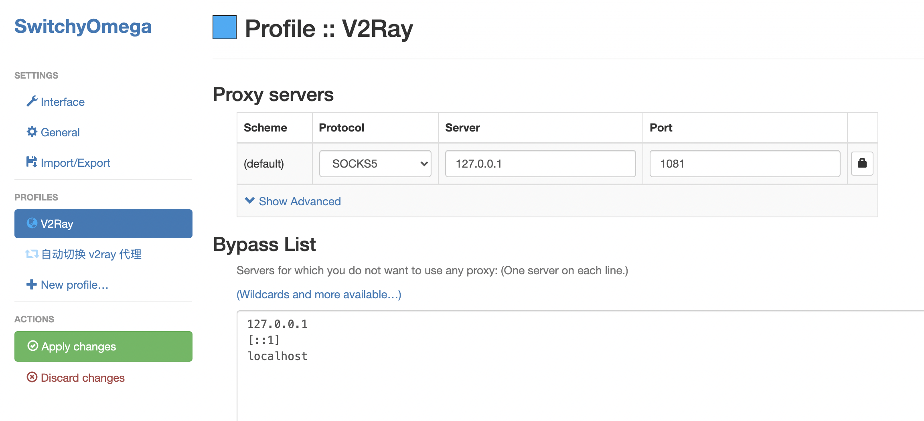Click the Apply changes button
This screenshot has height=421, width=924.
[x=103, y=346]
